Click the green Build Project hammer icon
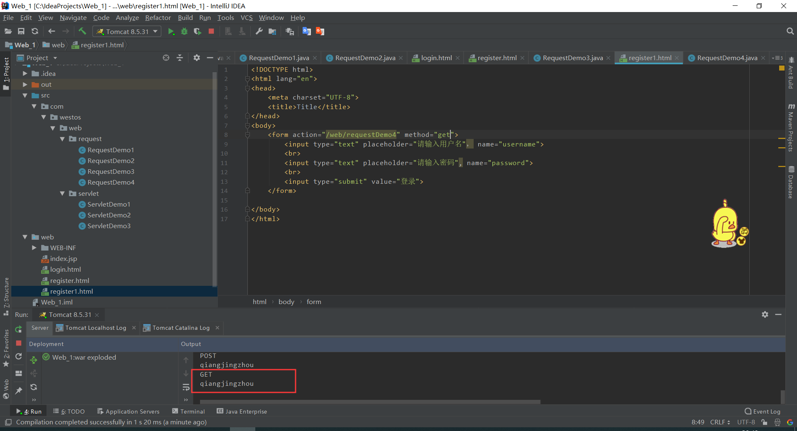797x431 pixels. [82, 31]
